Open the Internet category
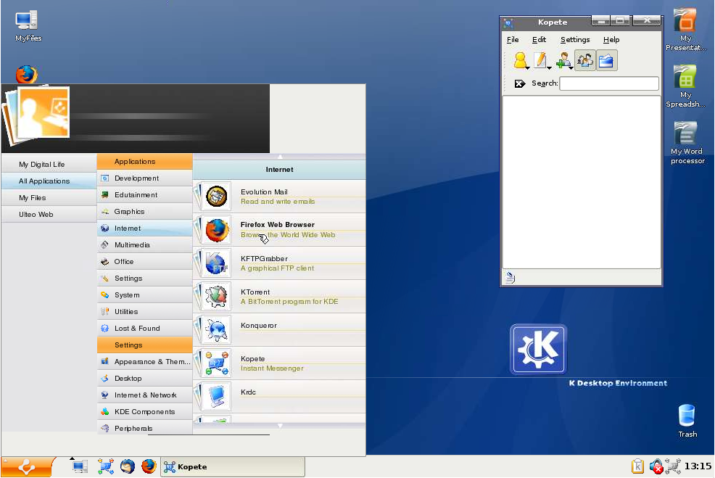The image size is (715, 478). 144,228
